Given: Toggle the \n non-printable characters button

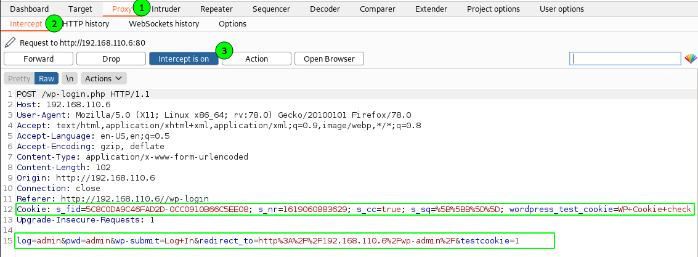Looking at the screenshot, I should pyautogui.click(x=70, y=78).
